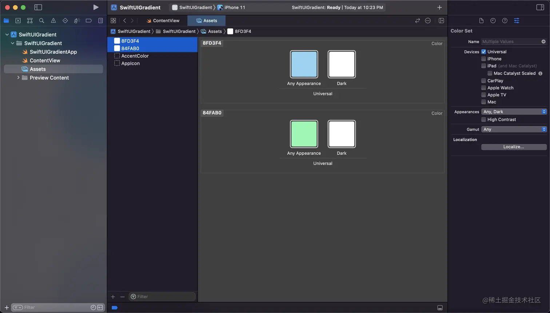Screen dimensions: 550x313
Task: Choose the iPhone 11 run destination
Action: pos(231,7)
